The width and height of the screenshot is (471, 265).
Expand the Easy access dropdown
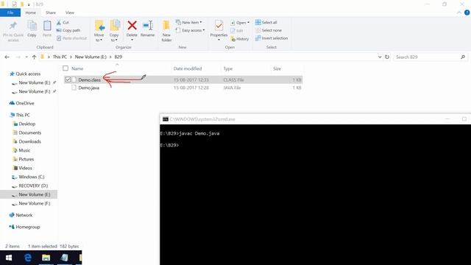tap(191, 30)
